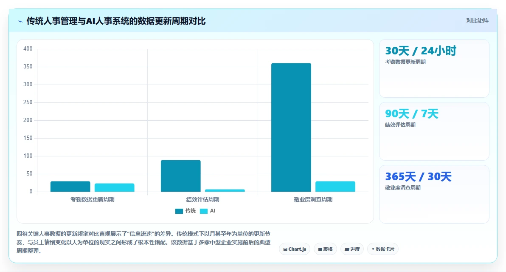Click the 400 y-axis tick label
The width and height of the screenshot is (506, 272).
click(28, 49)
